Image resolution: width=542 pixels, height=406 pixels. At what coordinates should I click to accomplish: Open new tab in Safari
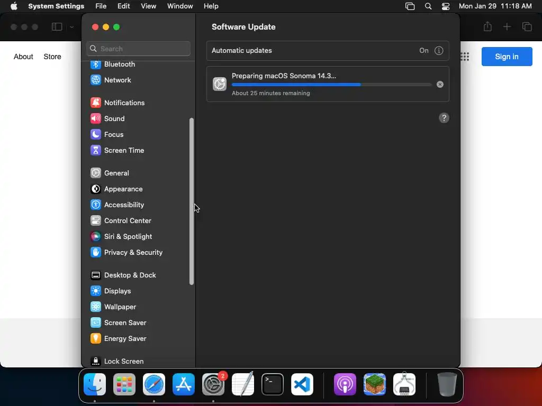(x=507, y=26)
